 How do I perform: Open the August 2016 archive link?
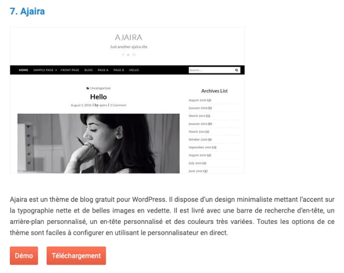tap(200, 100)
